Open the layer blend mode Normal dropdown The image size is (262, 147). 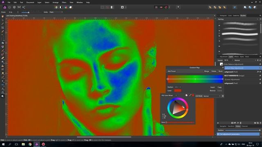coord(245,60)
